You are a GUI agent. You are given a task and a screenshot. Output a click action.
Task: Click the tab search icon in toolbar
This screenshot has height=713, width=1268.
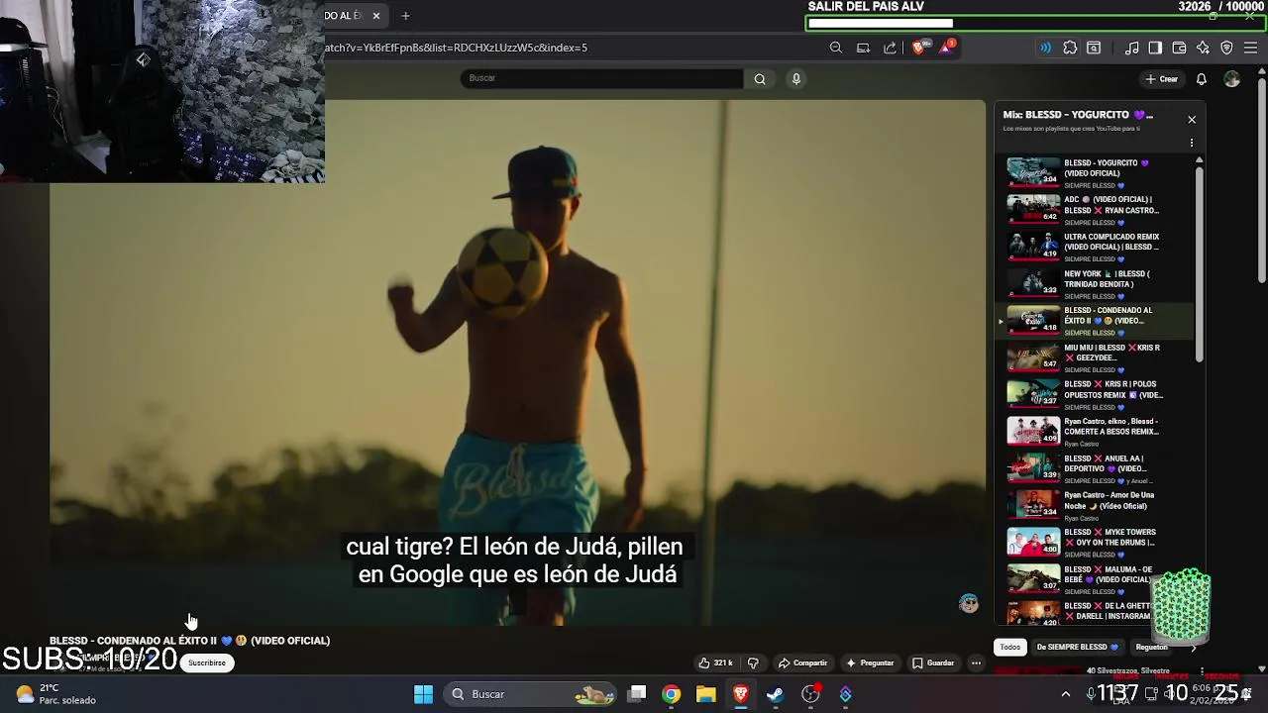click(1094, 48)
